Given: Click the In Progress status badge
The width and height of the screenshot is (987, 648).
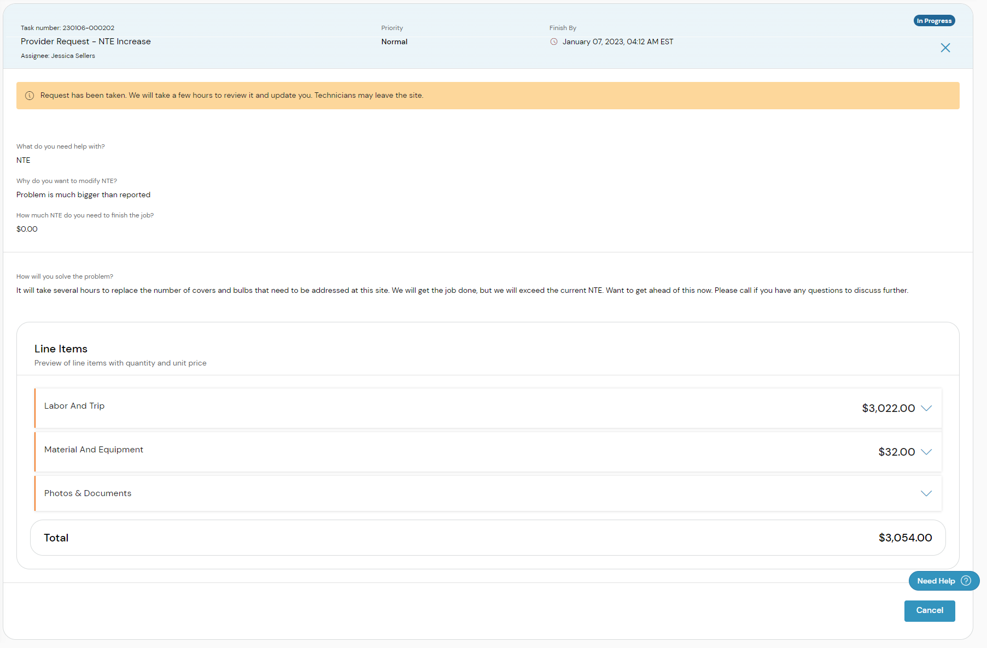Looking at the screenshot, I should point(934,20).
